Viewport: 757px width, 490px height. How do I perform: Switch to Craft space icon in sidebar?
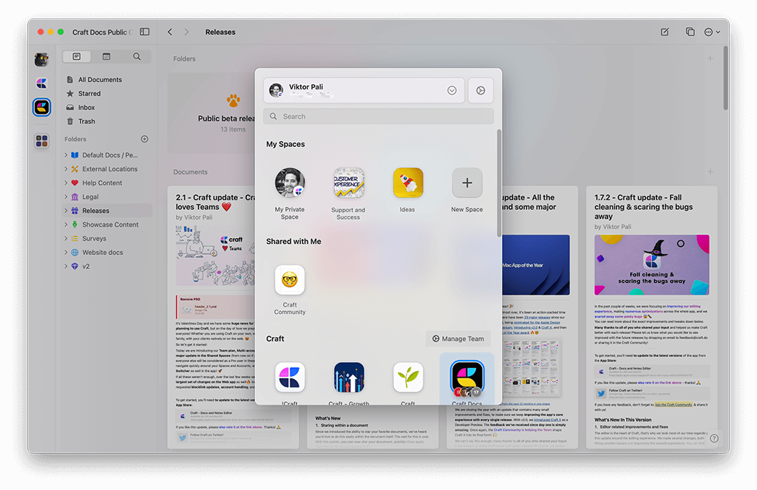pos(41,84)
